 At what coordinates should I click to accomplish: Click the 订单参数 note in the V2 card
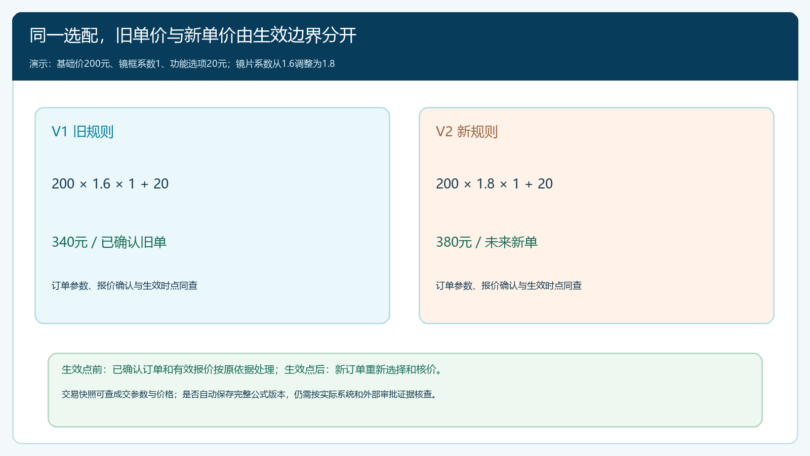[509, 286]
